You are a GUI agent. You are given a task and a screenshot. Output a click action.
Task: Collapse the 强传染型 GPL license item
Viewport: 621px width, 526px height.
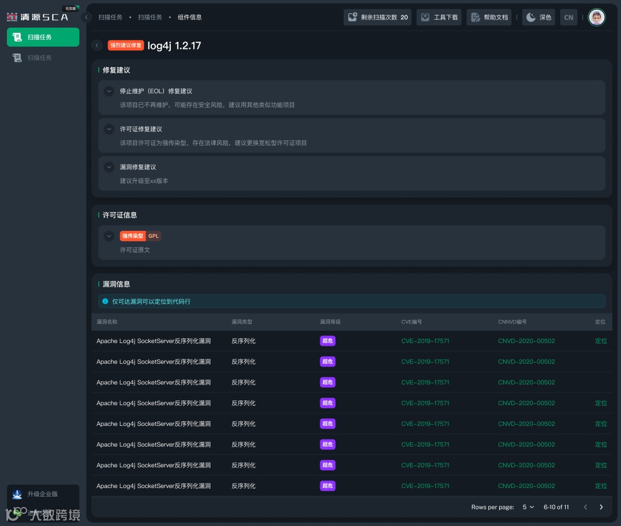[x=109, y=236]
